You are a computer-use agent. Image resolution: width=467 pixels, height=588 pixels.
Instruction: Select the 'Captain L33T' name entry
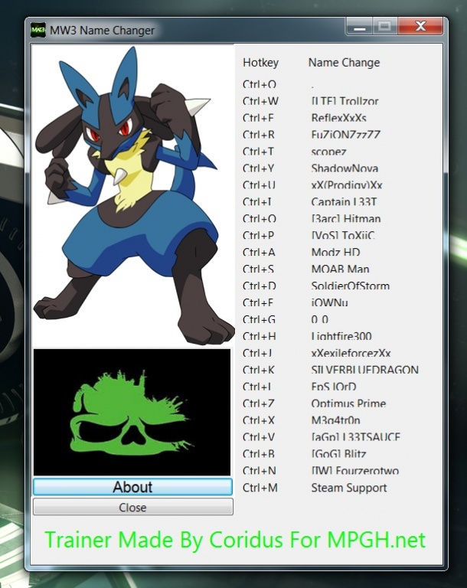pos(344,202)
